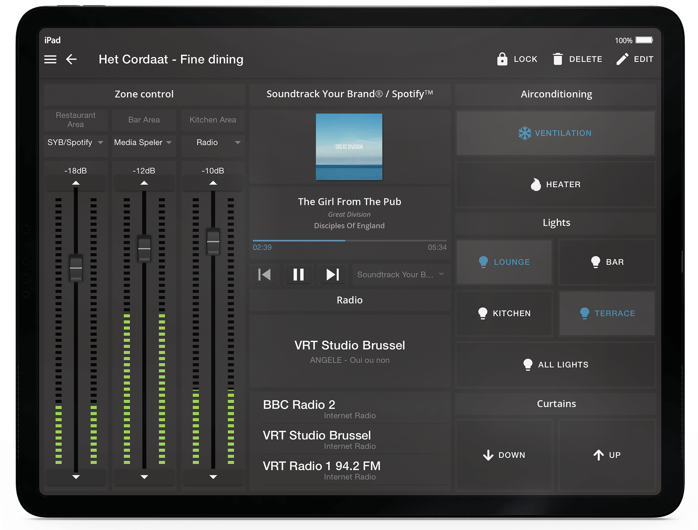Open the hamburger menu
Image resolution: width=698 pixels, height=530 pixels.
point(50,59)
